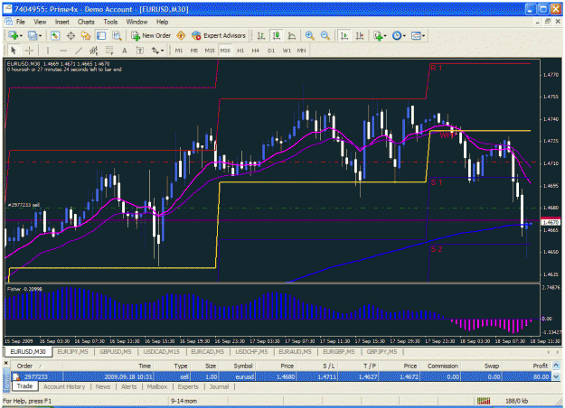Image resolution: width=565 pixels, height=408 pixels.
Task: Close the Terminal panel with X
Action: (x=6, y=364)
